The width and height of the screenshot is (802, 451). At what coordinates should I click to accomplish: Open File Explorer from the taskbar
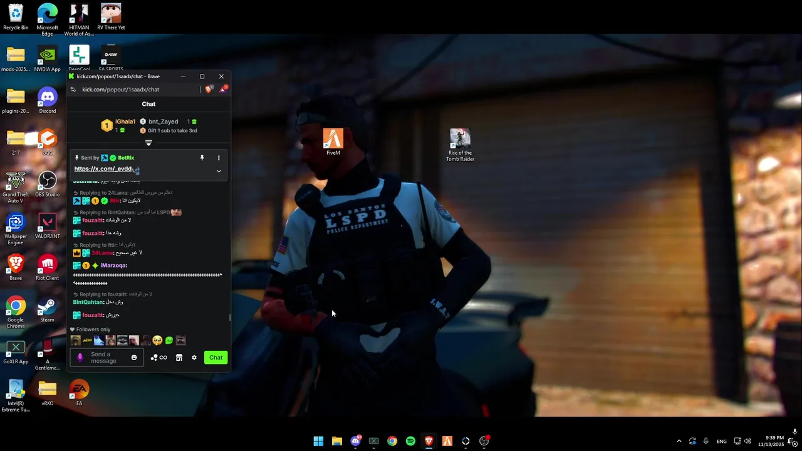[336, 441]
